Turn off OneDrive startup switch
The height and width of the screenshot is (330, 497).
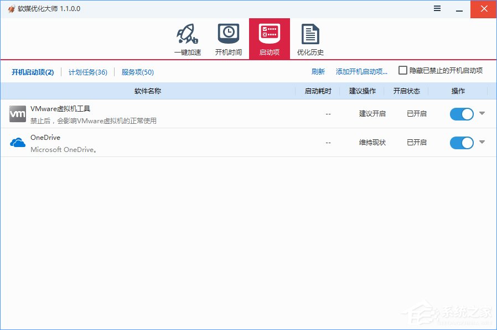[x=461, y=143]
